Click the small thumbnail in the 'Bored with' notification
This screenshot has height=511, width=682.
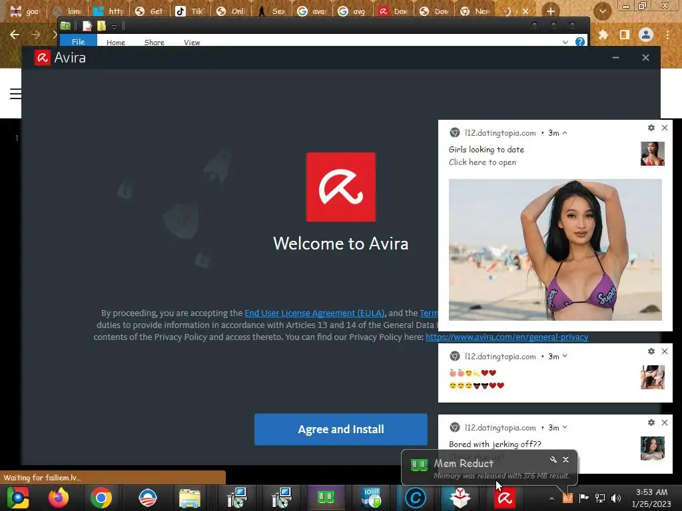pos(653,448)
